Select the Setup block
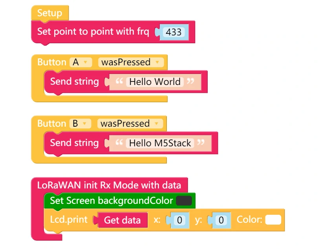The width and height of the screenshot is (320, 249). click(50, 13)
